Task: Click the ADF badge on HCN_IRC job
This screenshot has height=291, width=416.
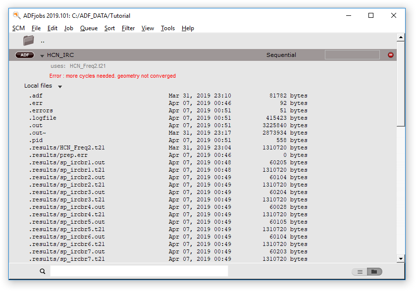Action: click(x=25, y=55)
